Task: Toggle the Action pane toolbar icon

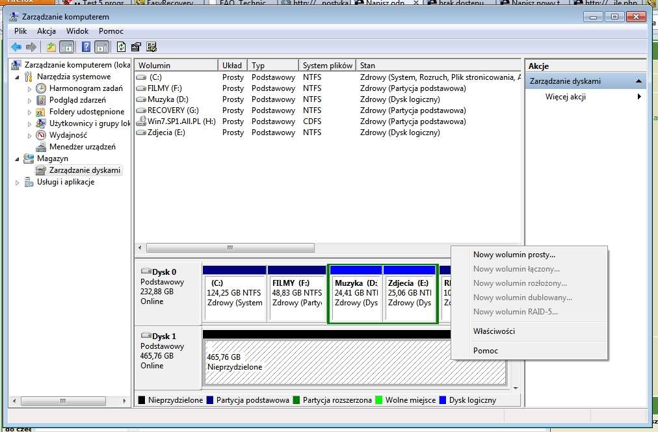Action: point(101,47)
